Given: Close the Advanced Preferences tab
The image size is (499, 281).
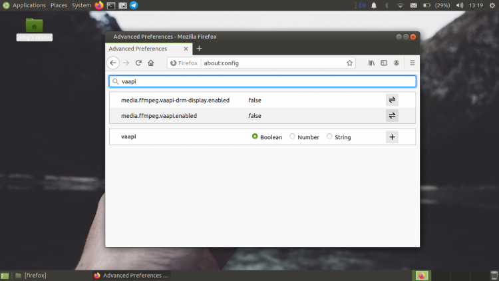Looking at the screenshot, I should pyautogui.click(x=186, y=49).
